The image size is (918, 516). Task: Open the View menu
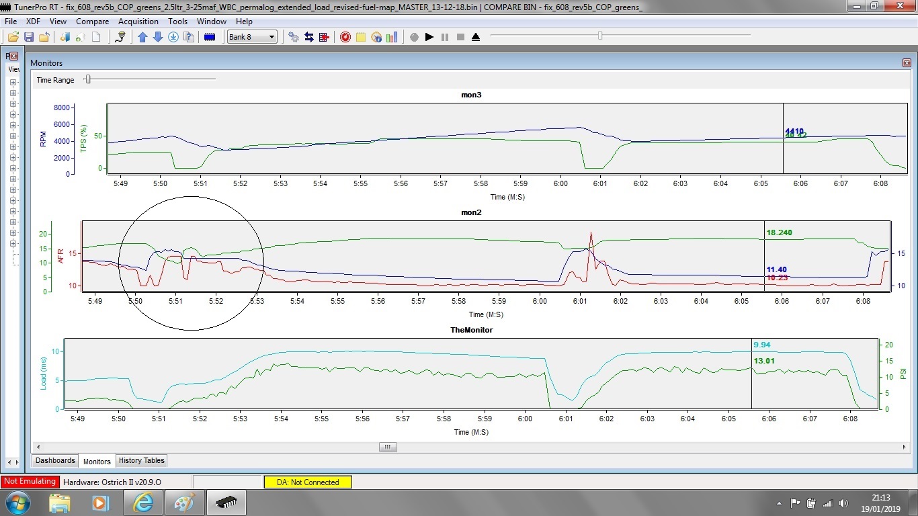[58, 21]
